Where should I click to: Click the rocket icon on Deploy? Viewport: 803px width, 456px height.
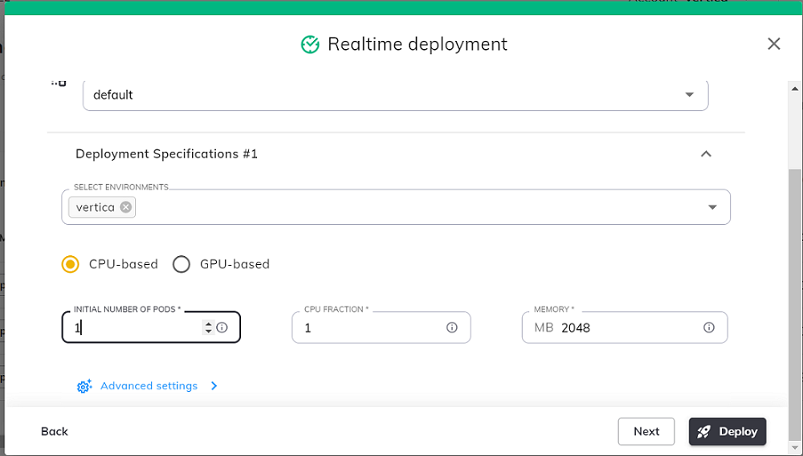[704, 431]
